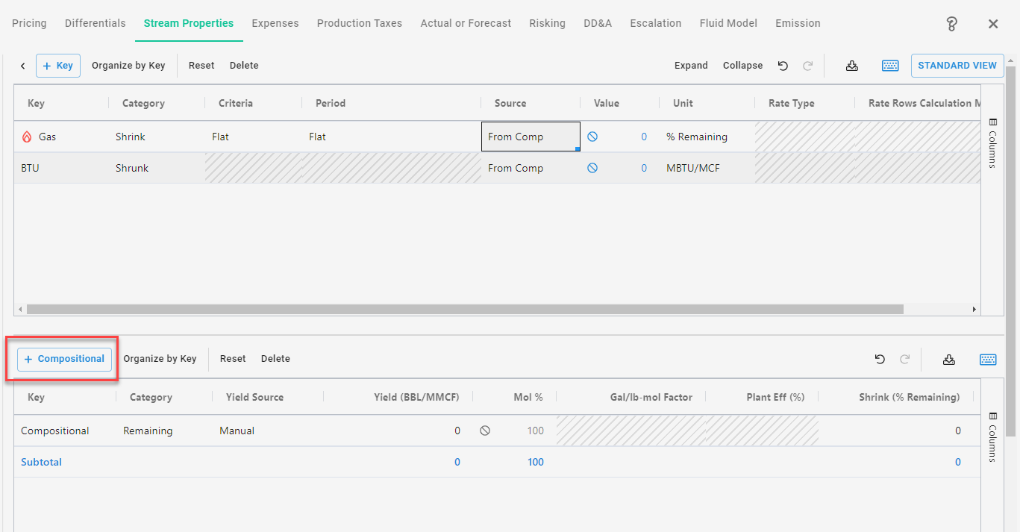Open Columns side panel of lower grid
The height and width of the screenshot is (532, 1020).
[992, 436]
